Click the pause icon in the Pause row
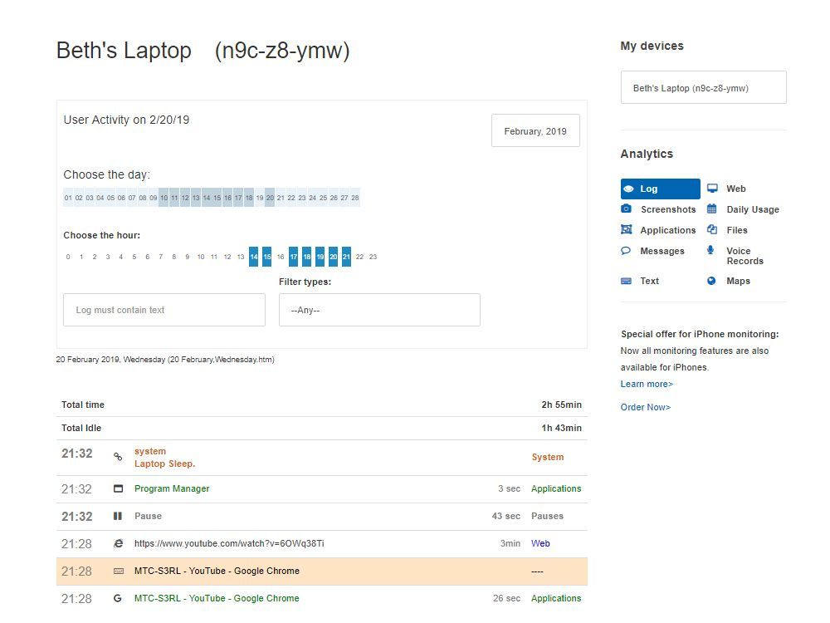Image resolution: width=830 pixels, height=623 pixels. [x=118, y=516]
